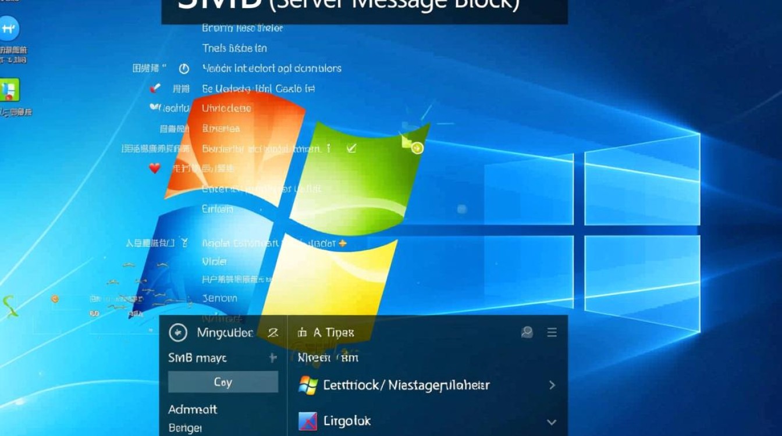Image resolution: width=782 pixels, height=436 pixels.
Task: Click the Admmatt label in the left panel
Action: [193, 409]
